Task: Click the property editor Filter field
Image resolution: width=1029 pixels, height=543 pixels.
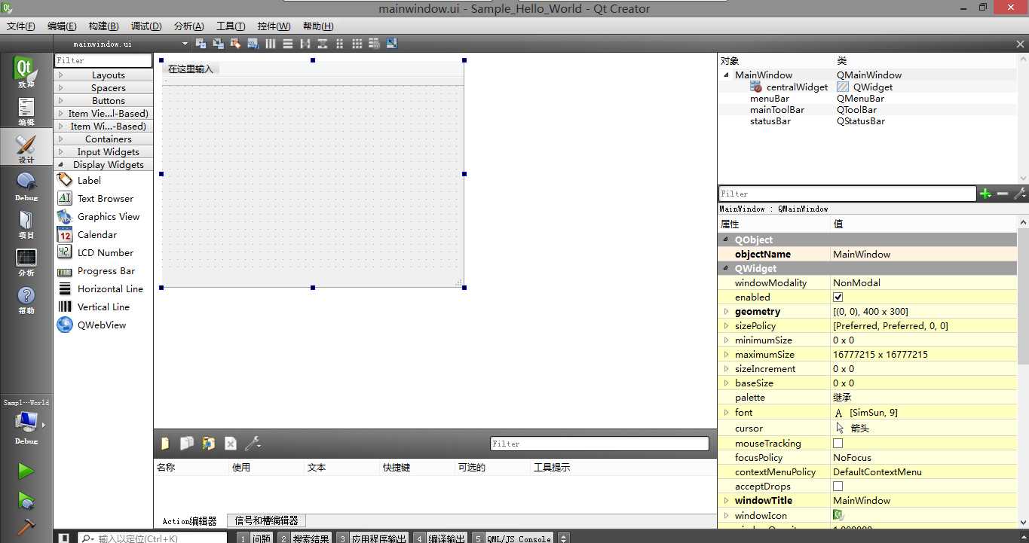Action: 847,194
